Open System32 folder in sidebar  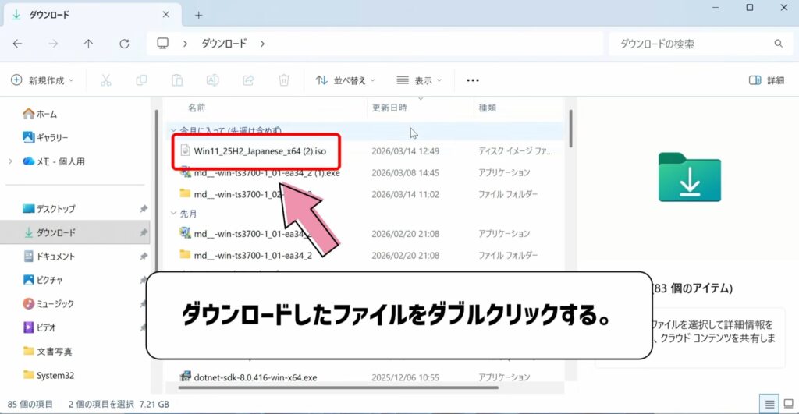click(x=48, y=375)
